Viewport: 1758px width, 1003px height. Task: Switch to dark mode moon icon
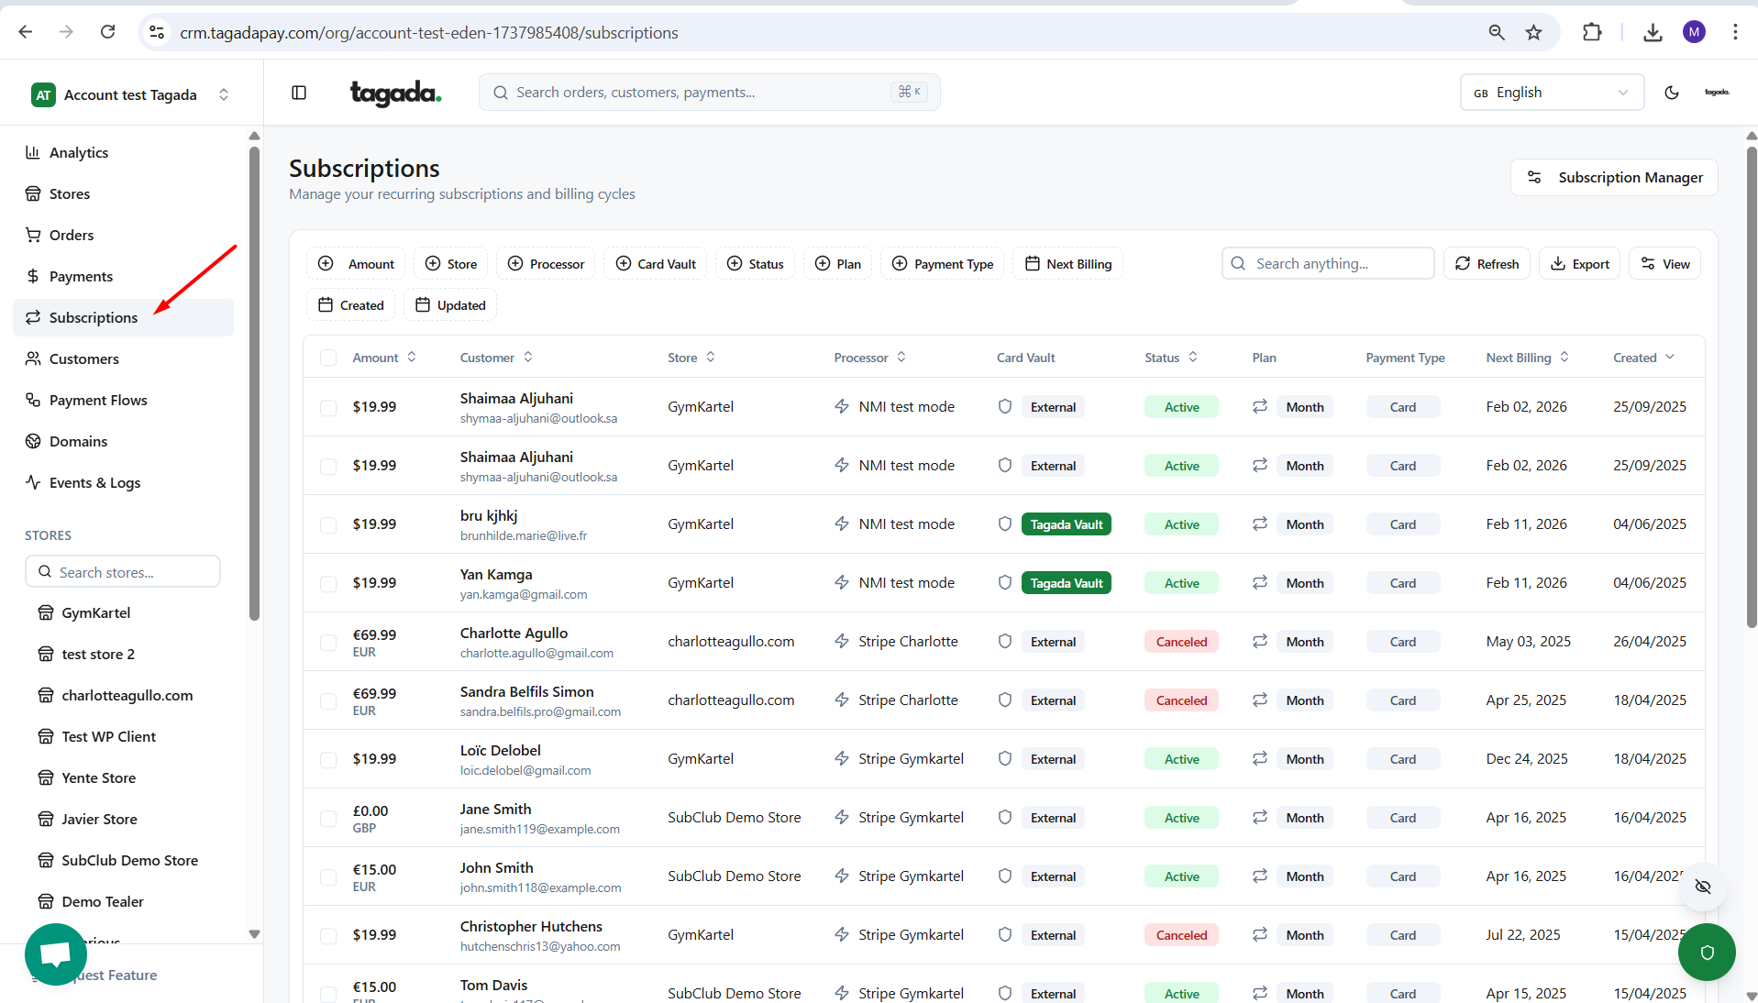pos(1671,93)
